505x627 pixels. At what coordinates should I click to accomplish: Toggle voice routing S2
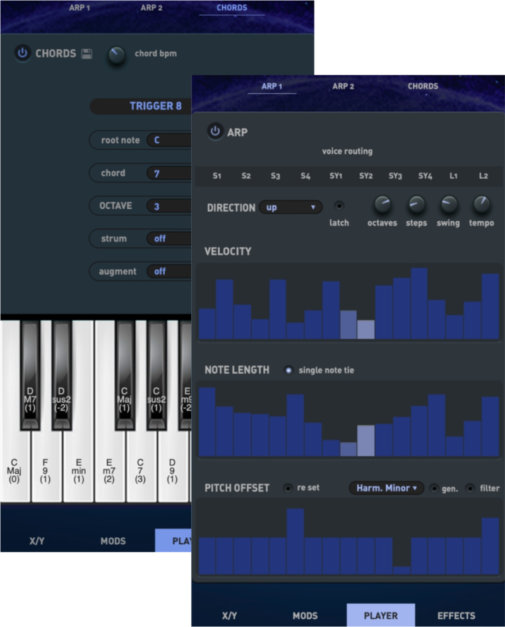point(246,176)
